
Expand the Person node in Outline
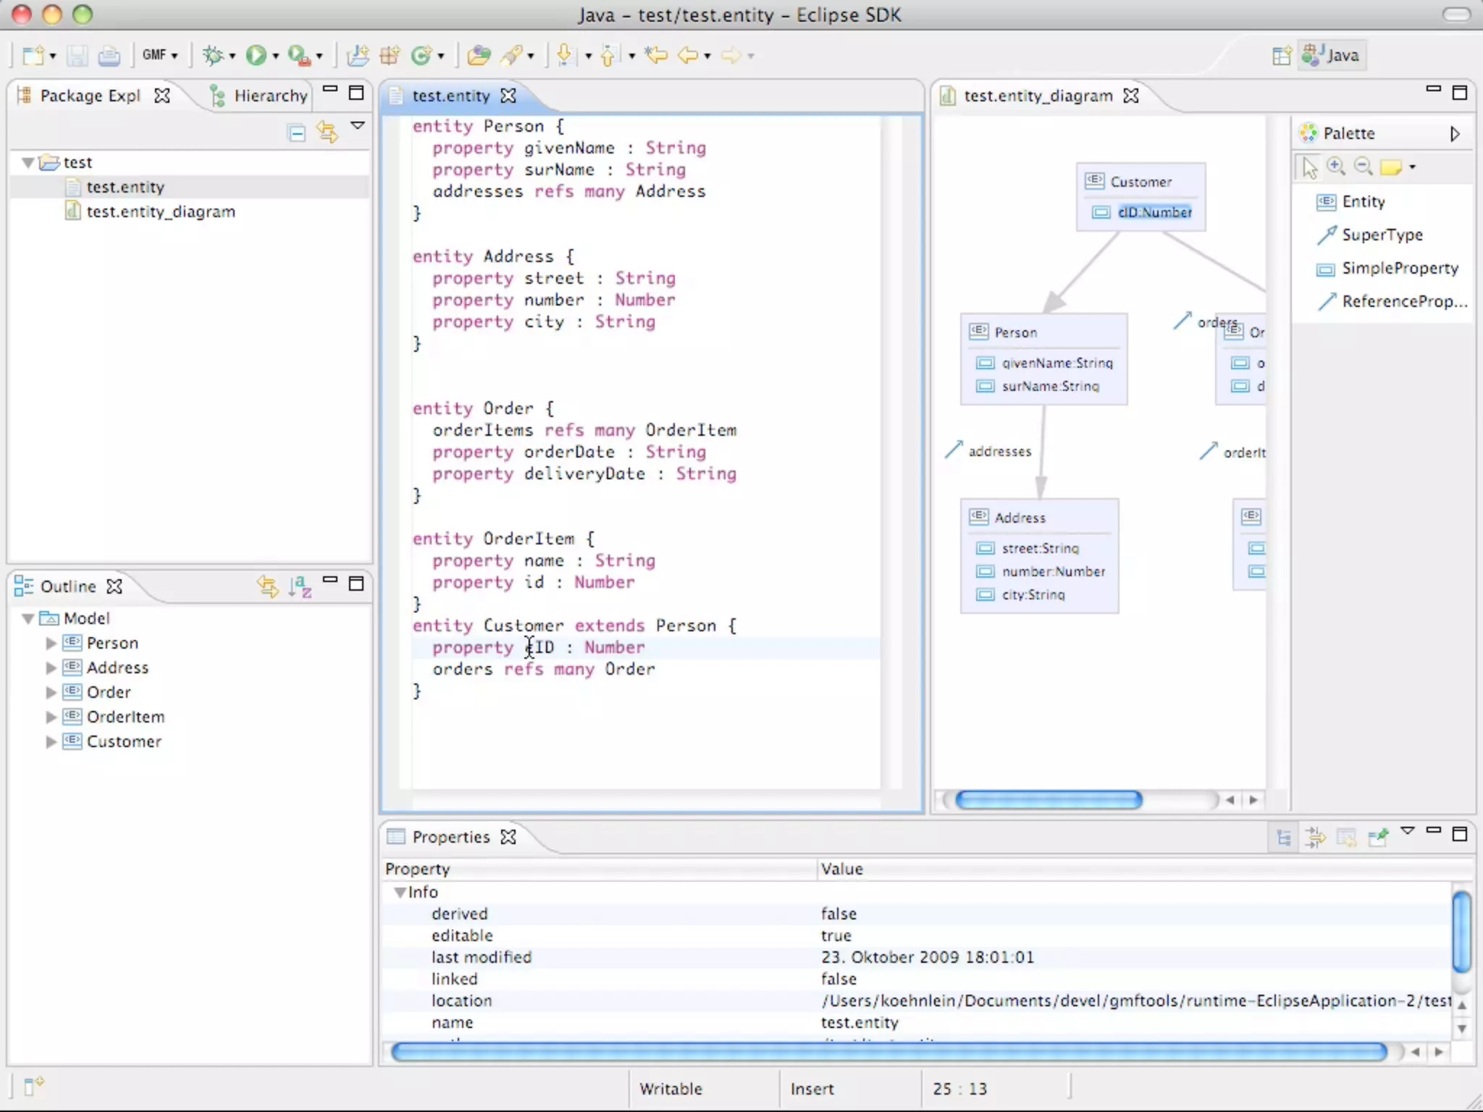point(51,643)
